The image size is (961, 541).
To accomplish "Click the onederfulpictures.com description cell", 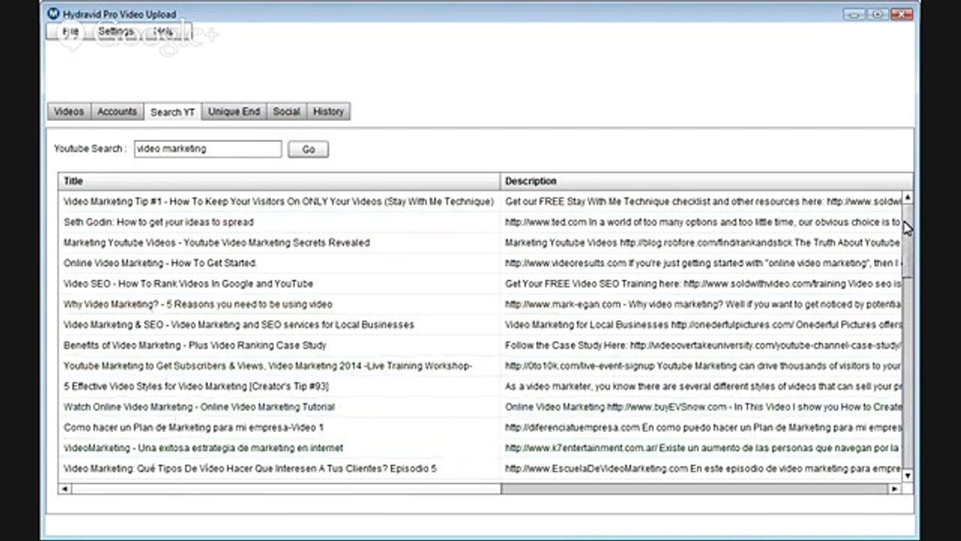I will (701, 325).
